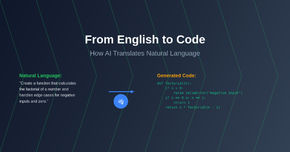Click the "if n < 0:" code line
Screen dimensions: 290x152
coord(174,88)
